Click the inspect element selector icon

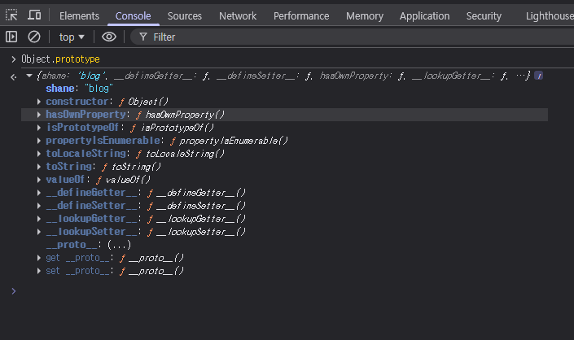click(x=12, y=15)
